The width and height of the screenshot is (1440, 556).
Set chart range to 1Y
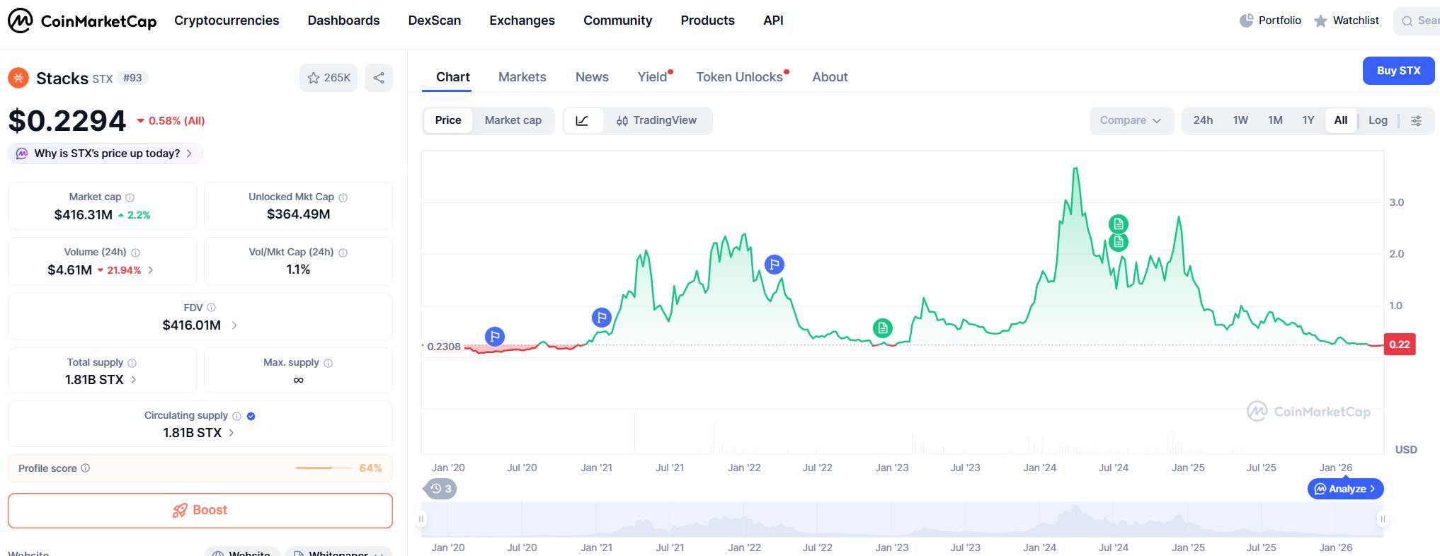tap(1308, 121)
